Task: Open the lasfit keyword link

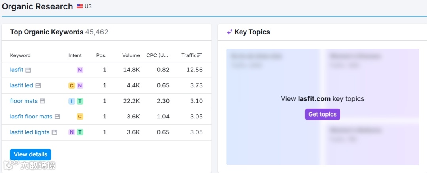Action: (x=17, y=70)
